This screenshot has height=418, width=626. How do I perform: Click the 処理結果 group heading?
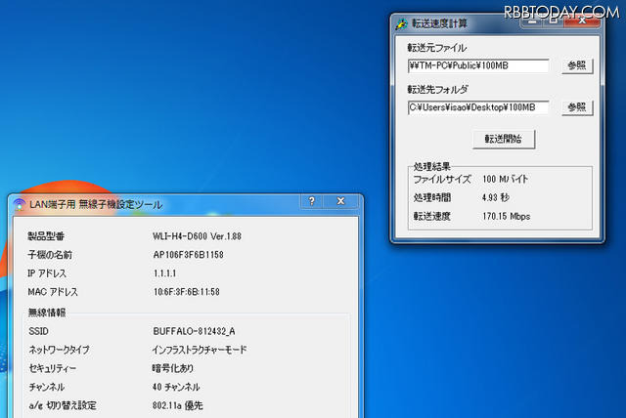(432, 167)
